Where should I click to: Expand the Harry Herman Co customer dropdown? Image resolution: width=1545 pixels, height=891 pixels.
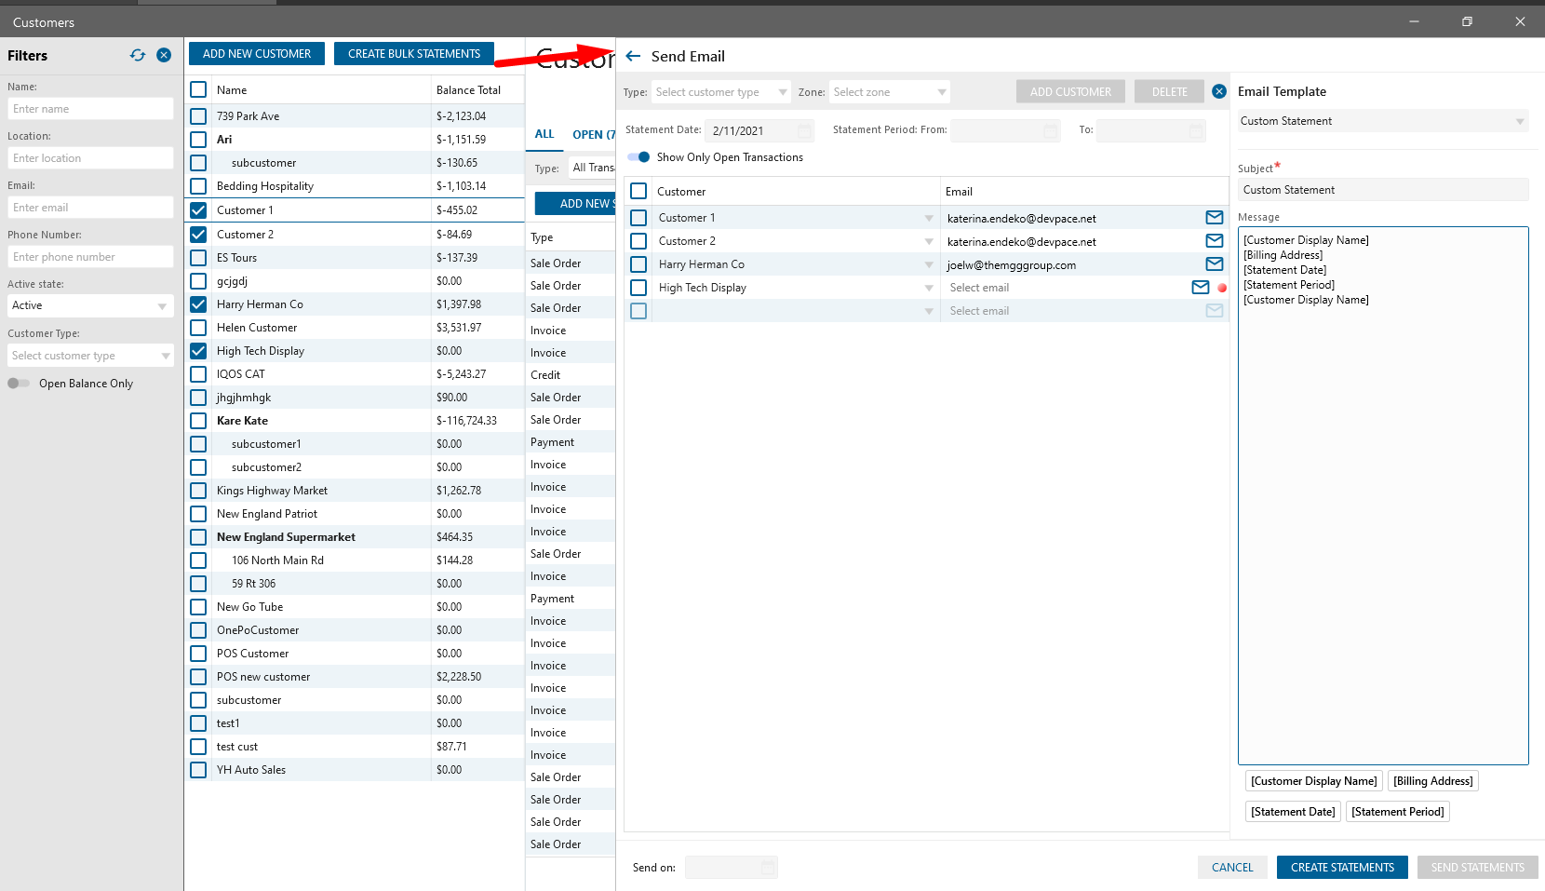929,264
